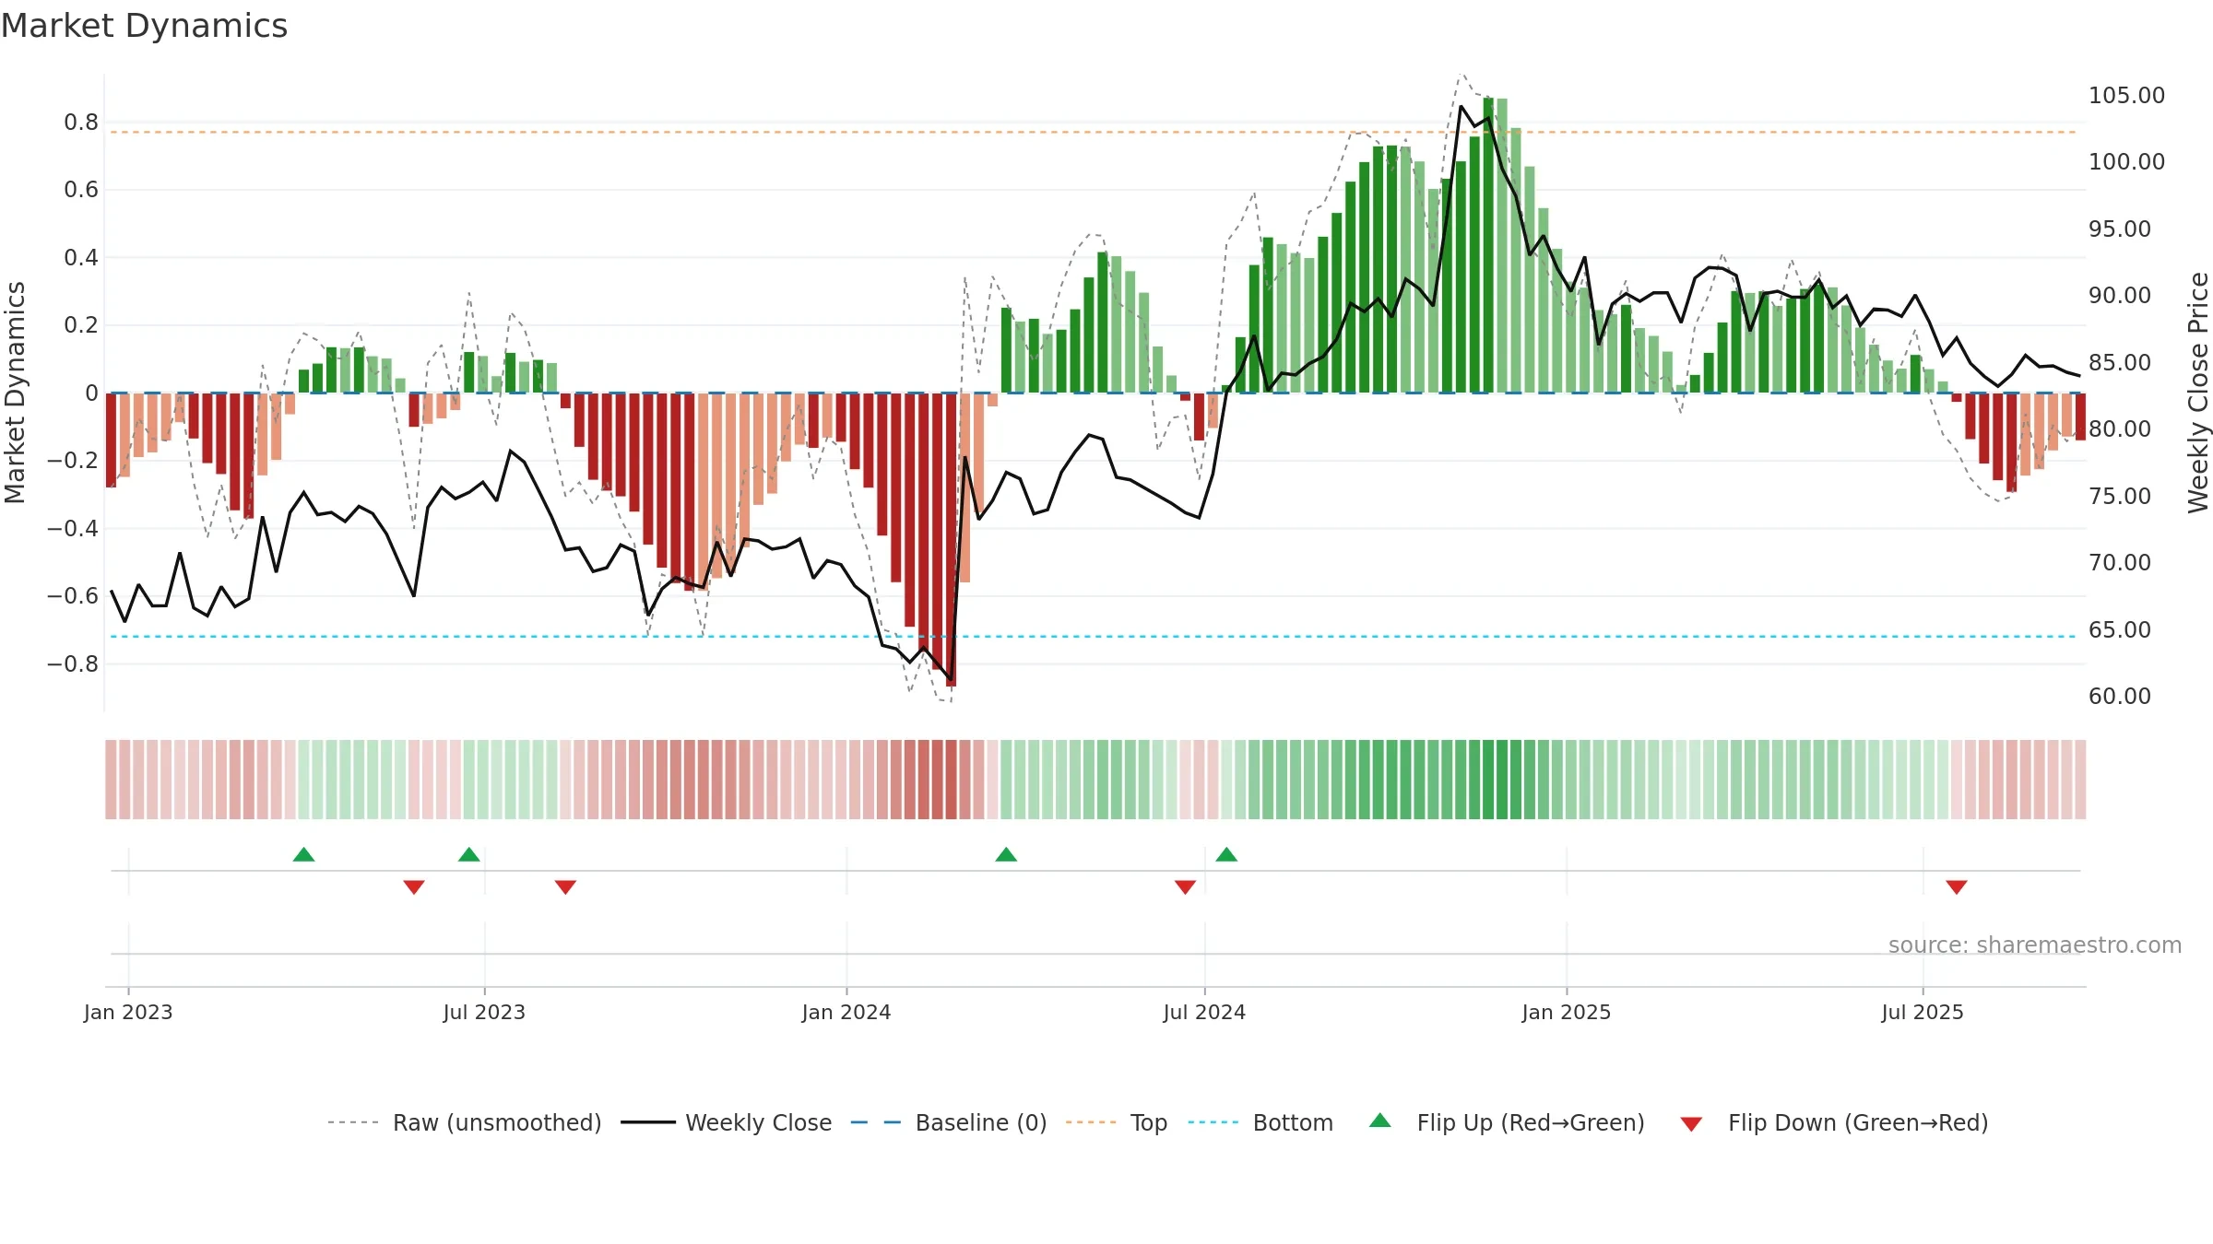
Task: Click the 'Jan 2025' x-axis label
Action: (x=1567, y=1012)
